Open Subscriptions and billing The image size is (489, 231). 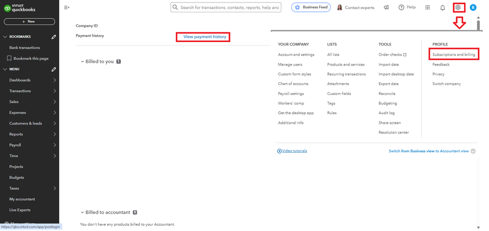454,54
